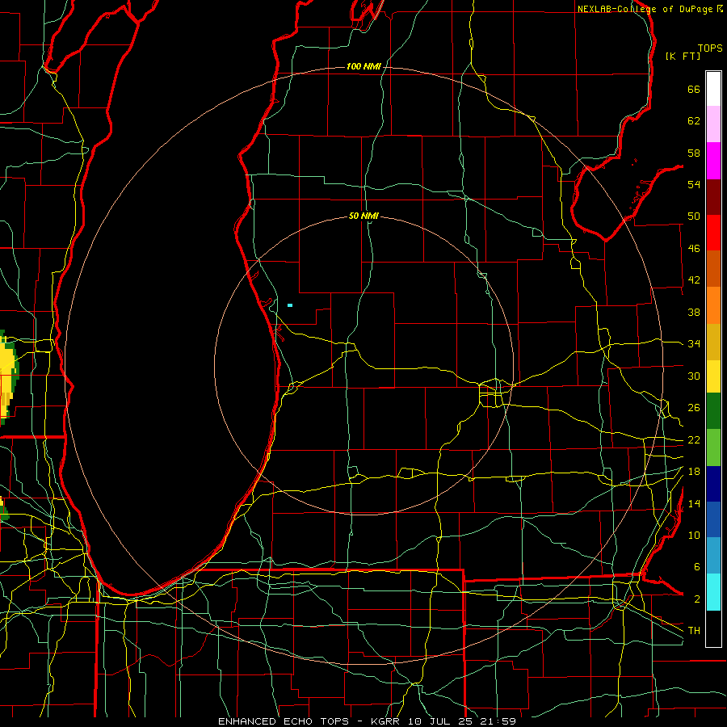Click the 30 legend value
This screenshot has height=727, width=727.
(x=694, y=376)
